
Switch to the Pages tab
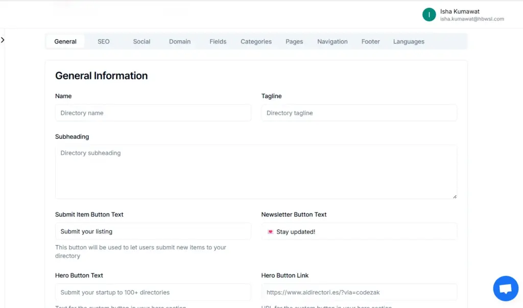294,41
